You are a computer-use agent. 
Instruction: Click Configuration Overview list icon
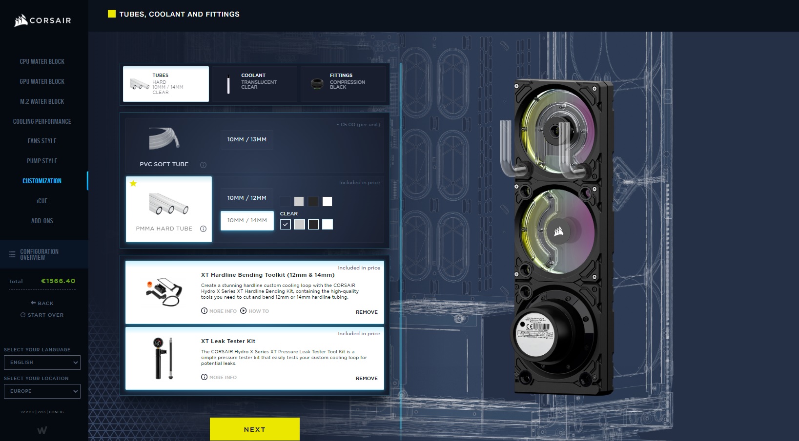point(12,254)
